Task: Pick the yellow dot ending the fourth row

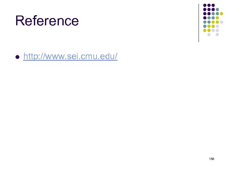Action: 217,18
